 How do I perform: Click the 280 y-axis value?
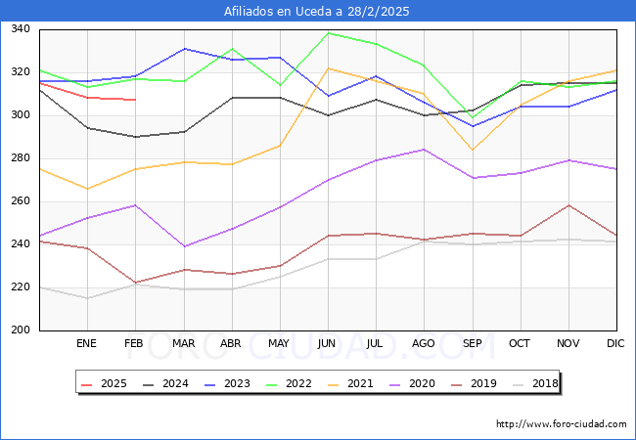point(21,158)
